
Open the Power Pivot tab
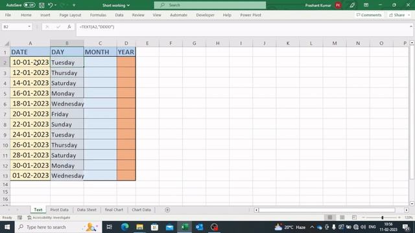251,15
